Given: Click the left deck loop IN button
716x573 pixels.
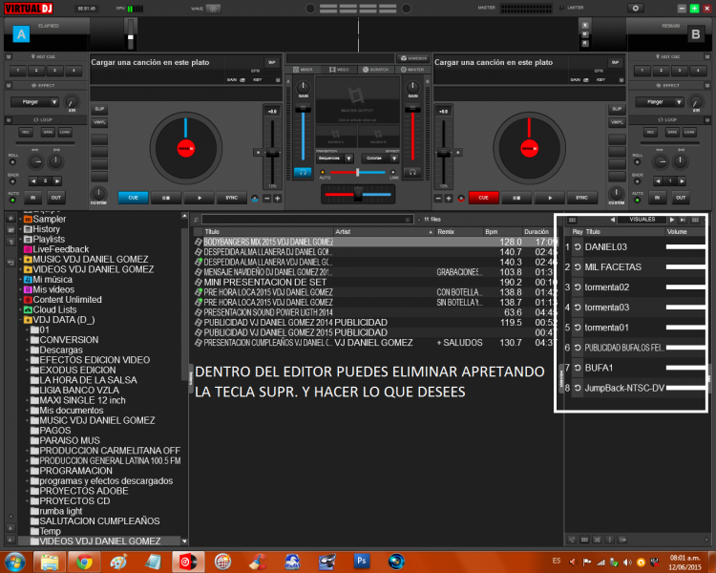Looking at the screenshot, I should pos(32,198).
